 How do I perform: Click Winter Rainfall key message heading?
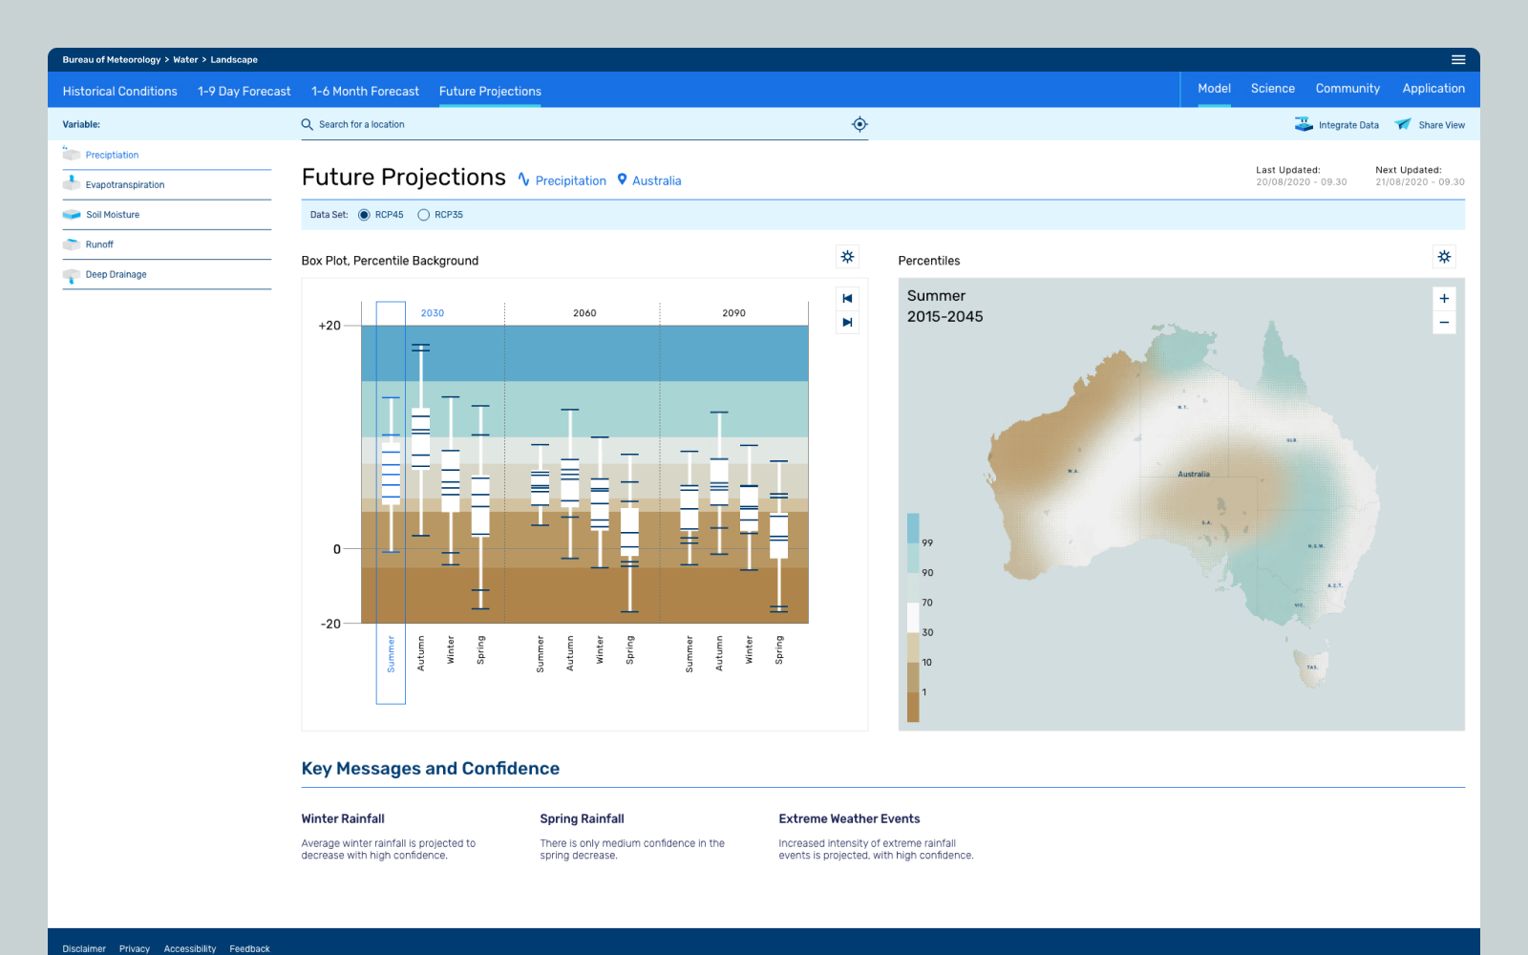(343, 818)
